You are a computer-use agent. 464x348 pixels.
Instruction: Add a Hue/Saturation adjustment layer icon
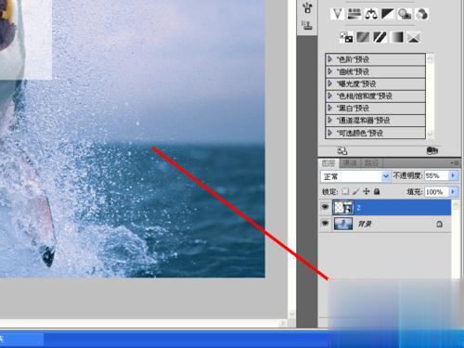point(354,14)
